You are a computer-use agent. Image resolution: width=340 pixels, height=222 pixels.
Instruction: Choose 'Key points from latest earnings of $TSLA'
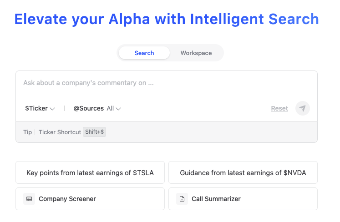pyautogui.click(x=90, y=173)
